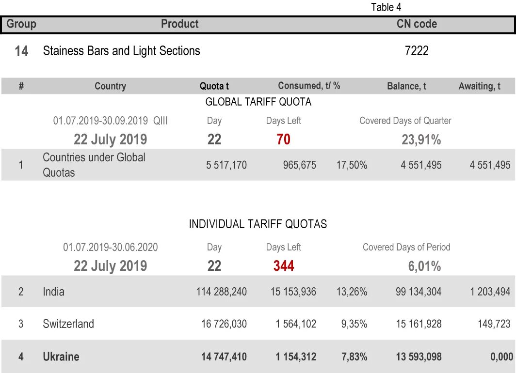This screenshot has height=373, width=516.
Task: Click the GLOBAL TARIFF QUOTA heading
Action: 258,102
